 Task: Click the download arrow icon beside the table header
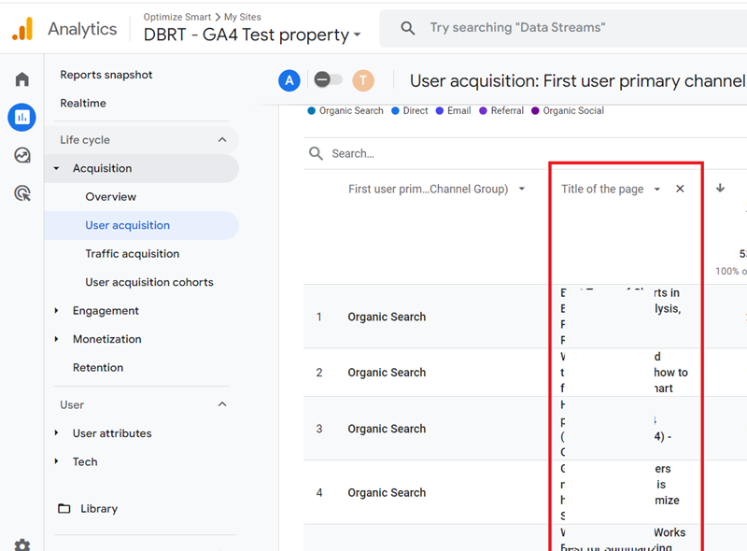tap(721, 188)
